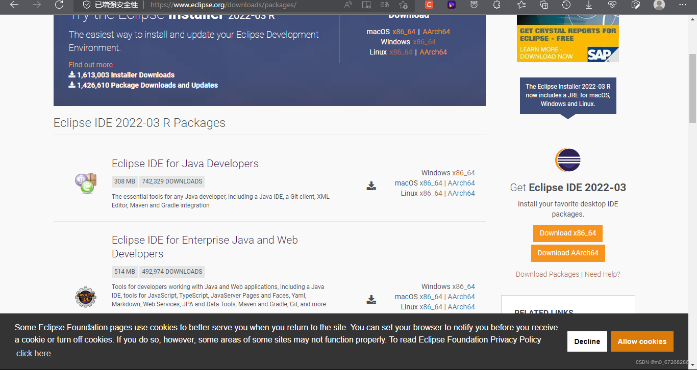Image resolution: width=697 pixels, height=370 pixels.
Task: Click the address bar URL field
Action: click(x=245, y=5)
